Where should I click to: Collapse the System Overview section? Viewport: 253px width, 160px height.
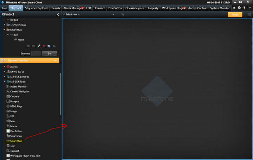(55, 61)
